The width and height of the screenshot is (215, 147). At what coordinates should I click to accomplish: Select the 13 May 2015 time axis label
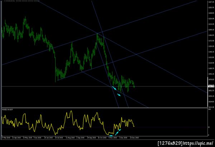(x=28, y=138)
